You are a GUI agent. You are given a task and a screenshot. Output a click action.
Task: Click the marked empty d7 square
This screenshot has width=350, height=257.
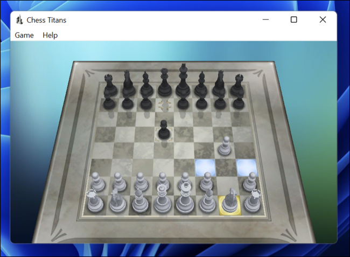click(x=165, y=105)
